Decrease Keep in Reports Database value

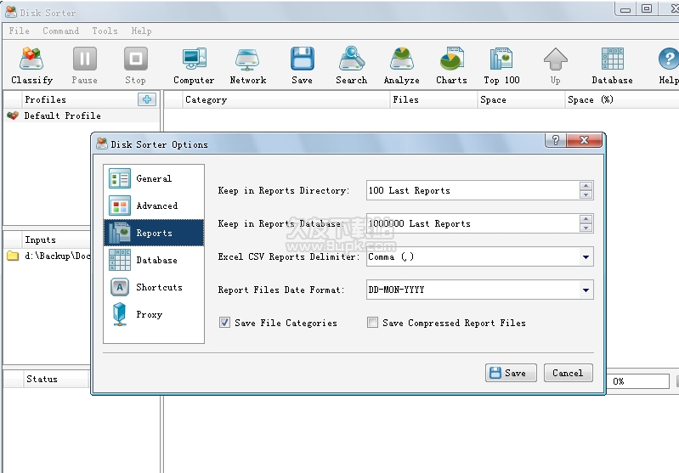pyautogui.click(x=586, y=228)
